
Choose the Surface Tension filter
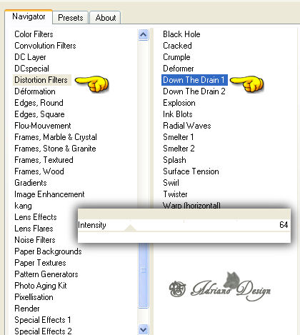tap(191, 171)
